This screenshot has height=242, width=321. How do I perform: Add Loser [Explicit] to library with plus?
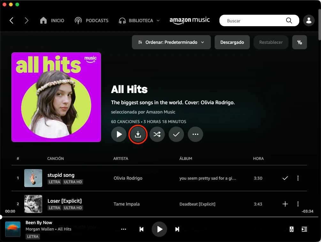click(285, 204)
